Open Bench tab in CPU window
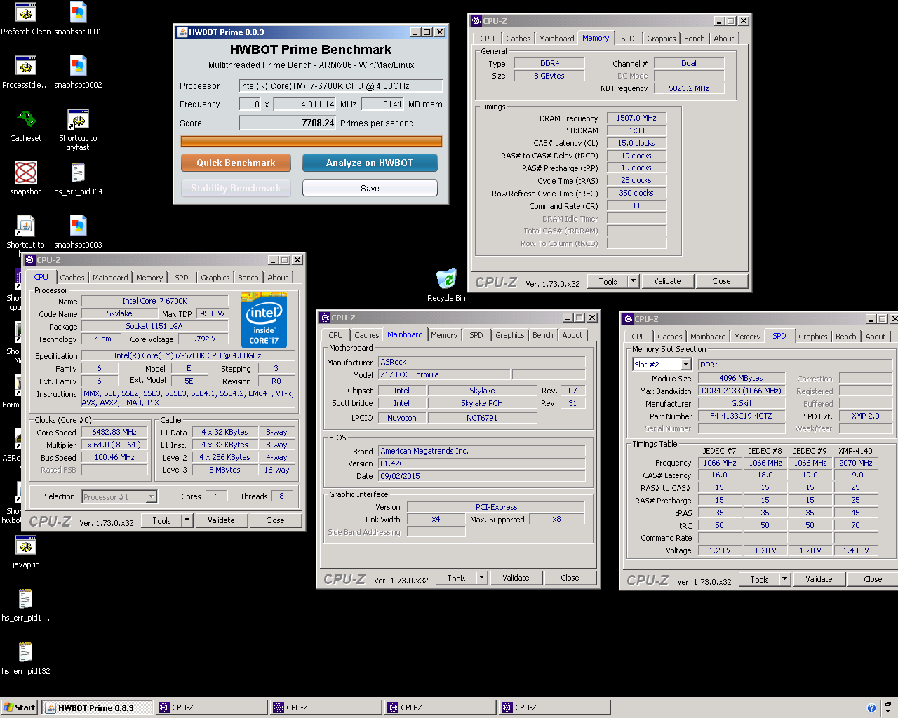 [248, 278]
